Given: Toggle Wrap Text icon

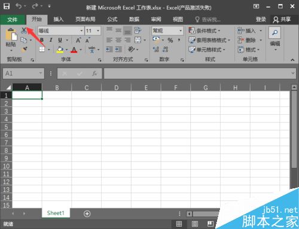Looking at the screenshot, I should click(x=138, y=30).
